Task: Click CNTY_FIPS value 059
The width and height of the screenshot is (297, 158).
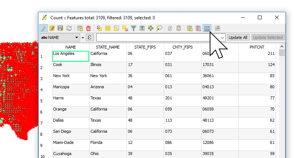Action: 182,112
